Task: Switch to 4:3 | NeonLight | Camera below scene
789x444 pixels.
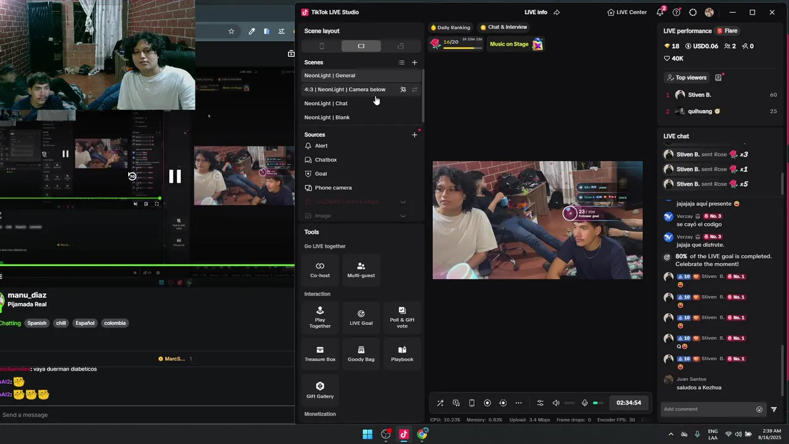Action: [x=361, y=89]
